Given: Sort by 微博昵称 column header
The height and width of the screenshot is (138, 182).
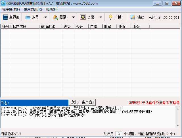Looking at the screenshot, I should point(51,27).
